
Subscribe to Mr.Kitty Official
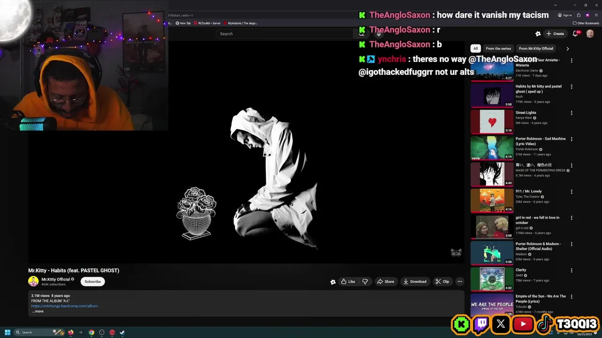93,282
